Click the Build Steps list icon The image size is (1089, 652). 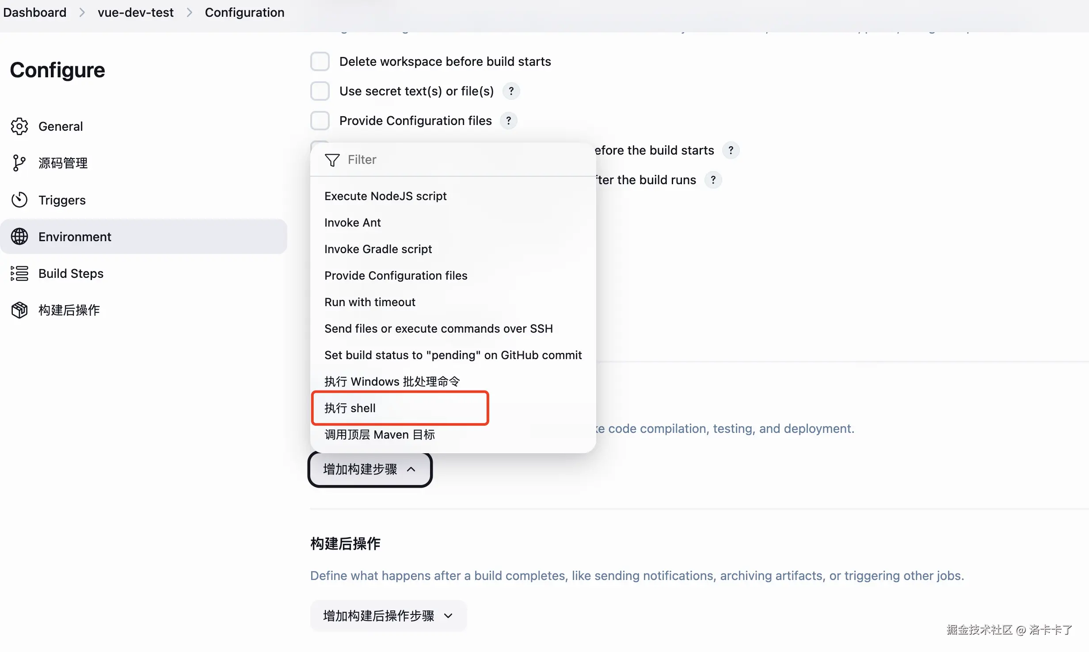19,273
